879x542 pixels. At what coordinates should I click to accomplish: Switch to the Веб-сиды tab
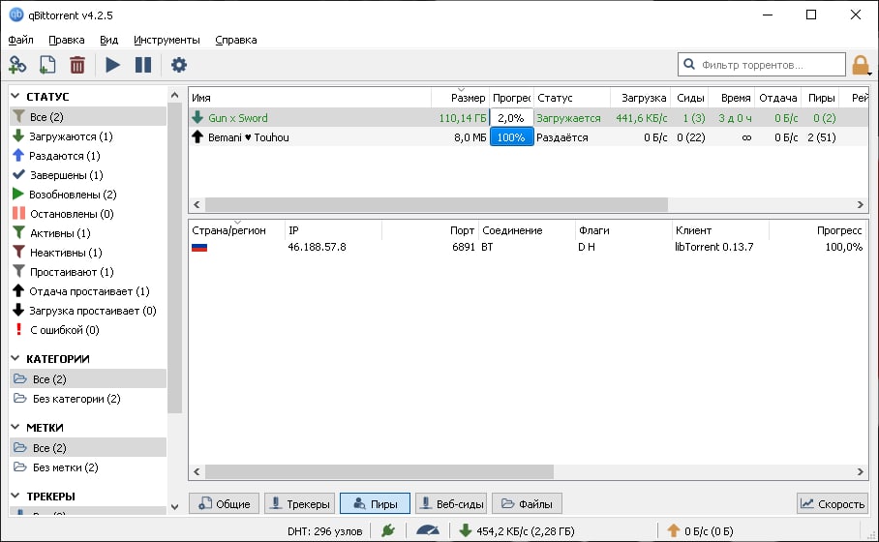point(451,503)
